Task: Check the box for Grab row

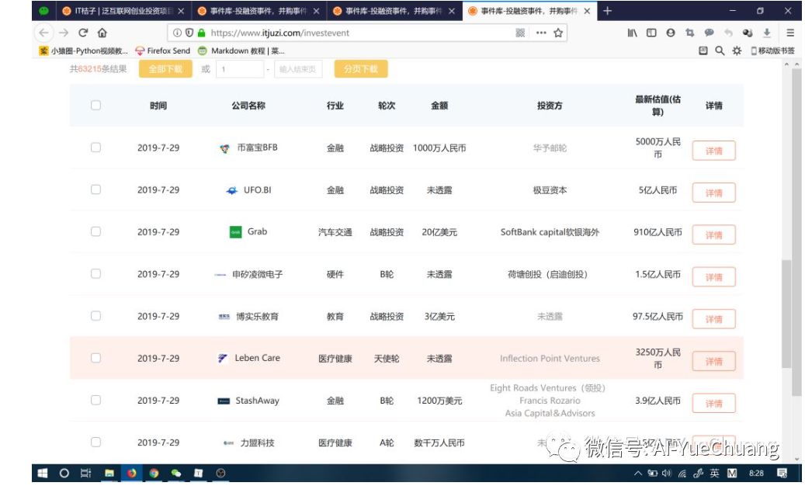Action: click(95, 231)
